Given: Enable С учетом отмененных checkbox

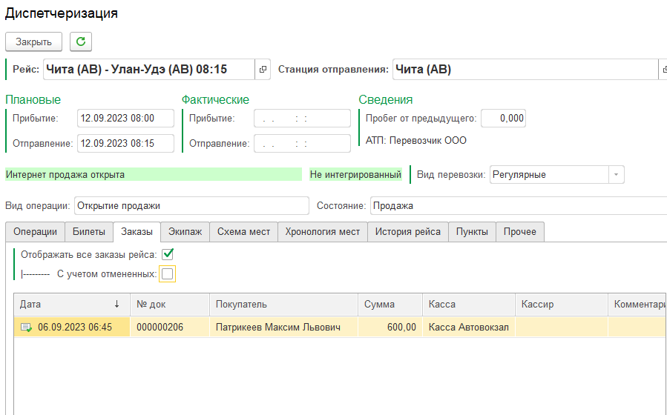Looking at the screenshot, I should pos(168,274).
